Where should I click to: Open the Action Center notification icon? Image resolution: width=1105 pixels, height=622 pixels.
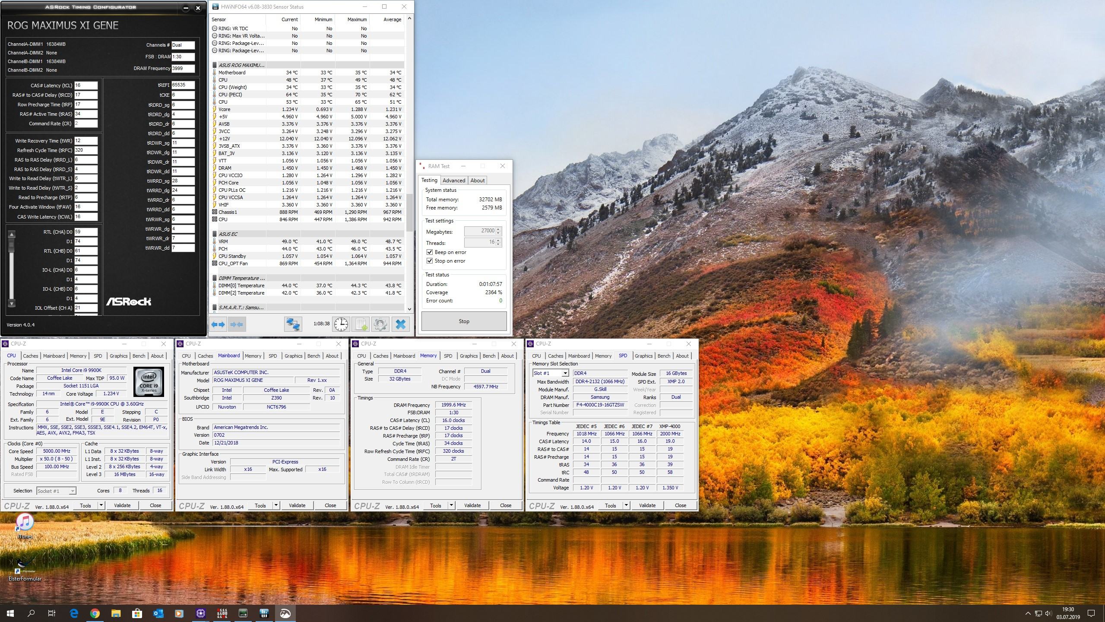click(1091, 613)
